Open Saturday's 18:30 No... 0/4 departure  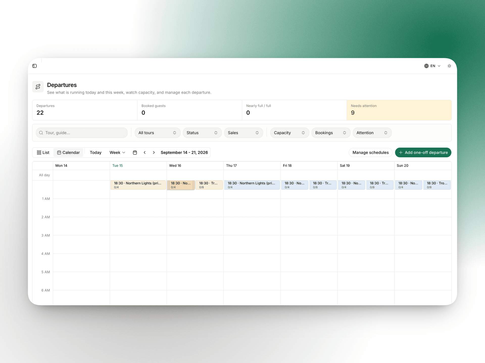(x=352, y=185)
